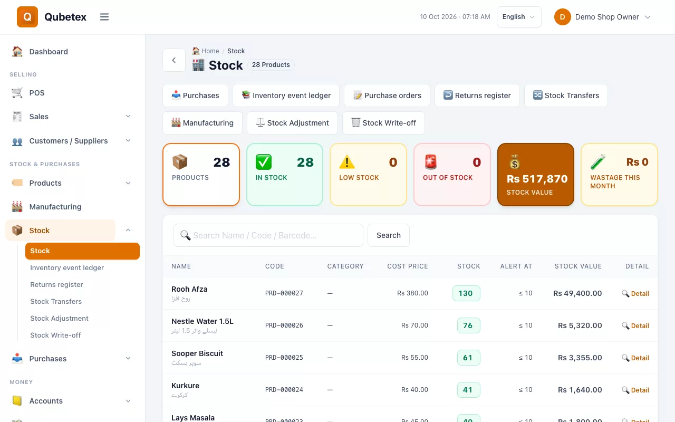Expand the Customers / Suppliers chevron
Viewport: 675px width, 422px height.
128,141
